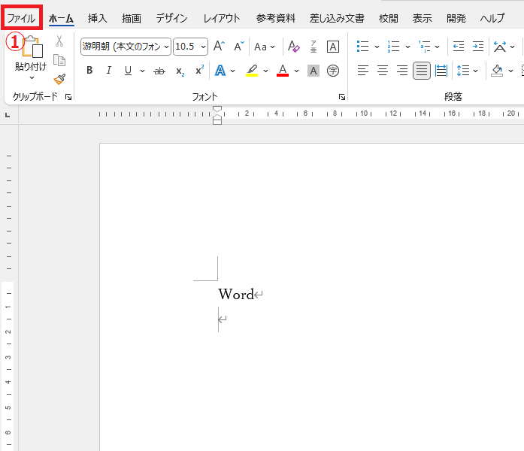524x451 pixels.
Task: Open the ファイル tab
Action: [x=21, y=18]
